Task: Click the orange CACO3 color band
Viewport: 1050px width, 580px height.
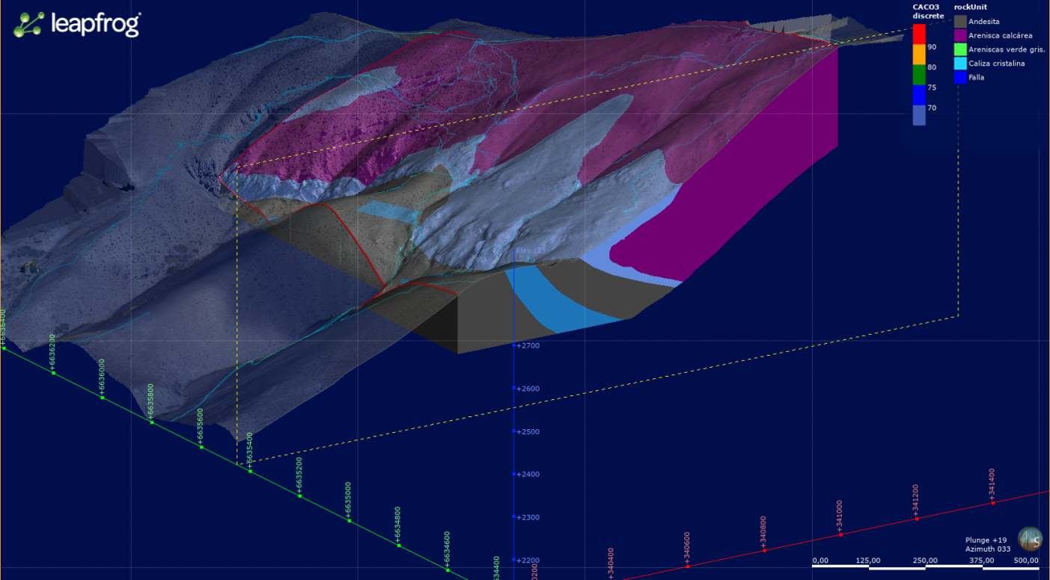Action: (919, 55)
